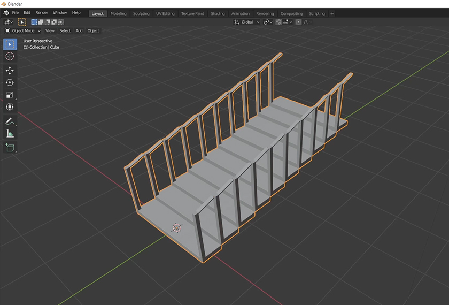Toggle the snapping magnet button
449x305 pixels.
[x=279, y=22]
